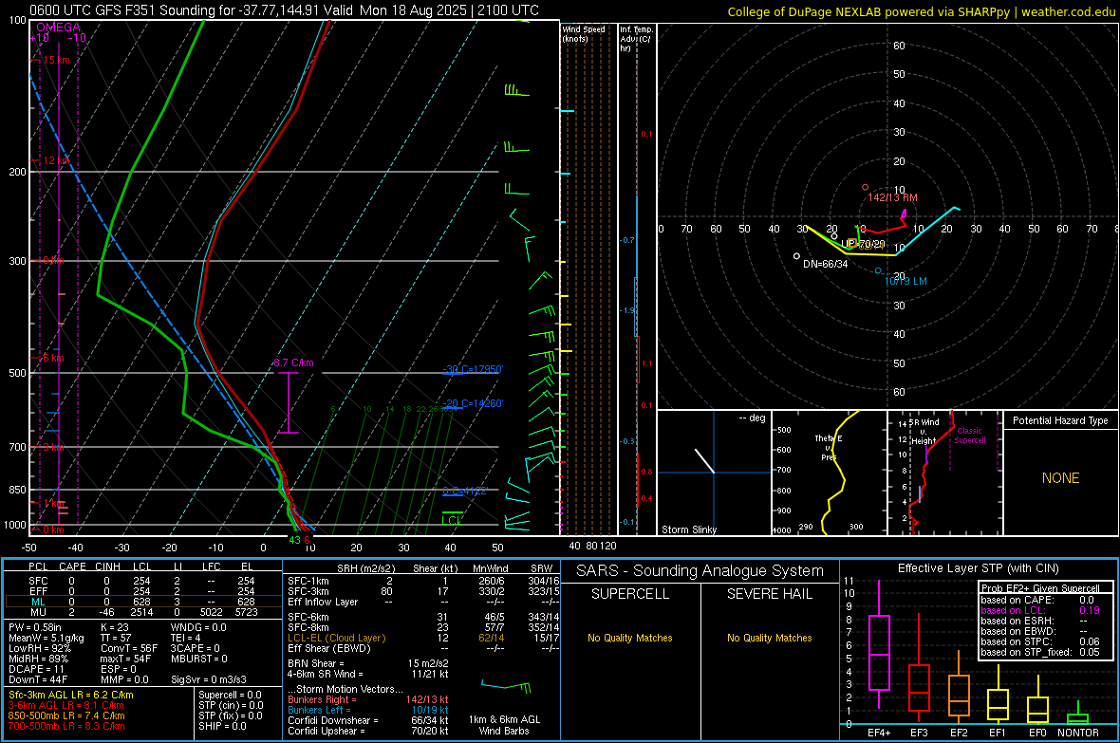This screenshot has height=743, width=1120.
Task: Click the Potential Hazard Type header
Action: [1060, 420]
